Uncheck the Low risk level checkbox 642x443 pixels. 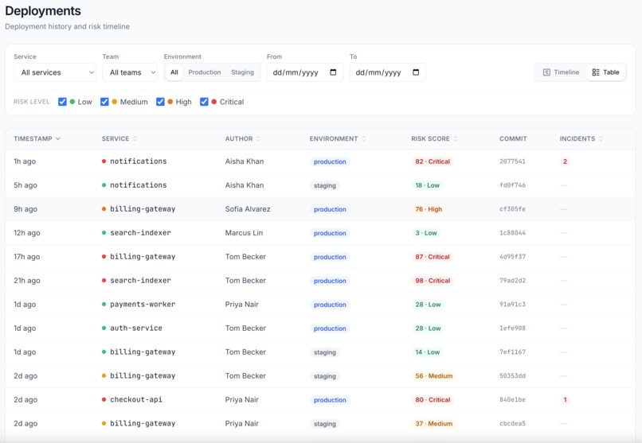(x=62, y=102)
